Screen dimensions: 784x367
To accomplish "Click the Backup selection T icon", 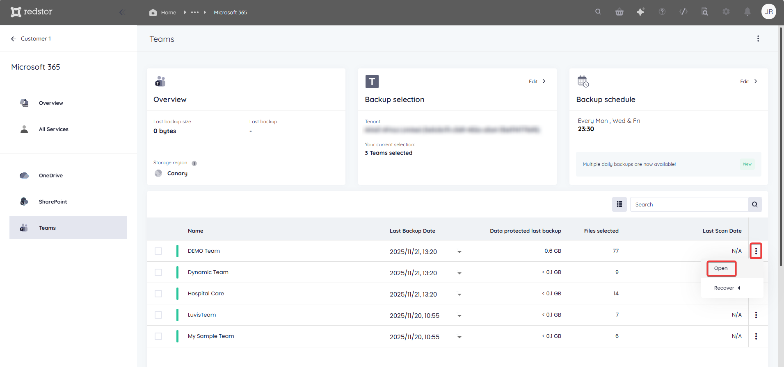I will pos(372,82).
